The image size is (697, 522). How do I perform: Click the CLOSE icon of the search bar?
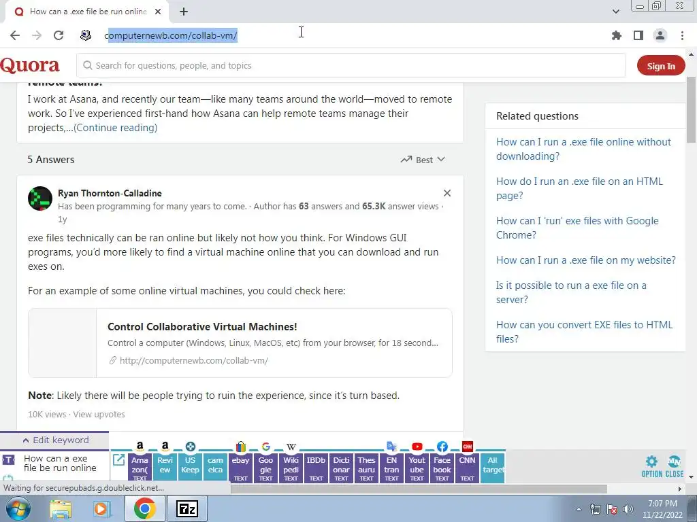(x=675, y=466)
